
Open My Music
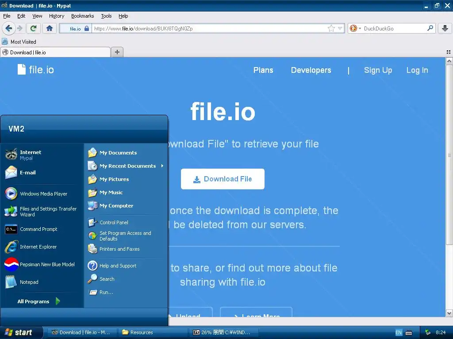tap(126, 192)
